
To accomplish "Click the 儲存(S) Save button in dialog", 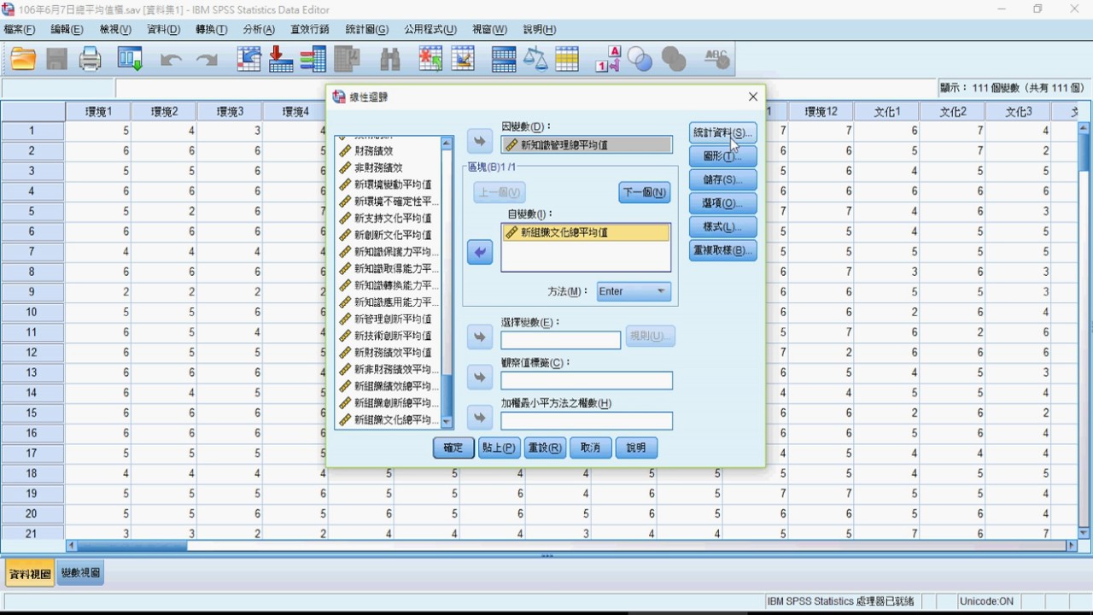I will coord(722,180).
